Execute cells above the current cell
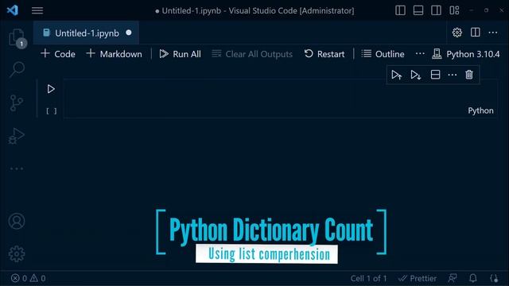509x286 pixels. [x=396, y=75]
